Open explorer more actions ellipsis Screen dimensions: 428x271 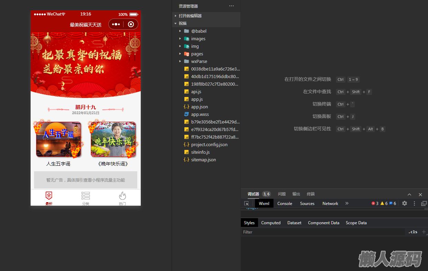coord(232,6)
